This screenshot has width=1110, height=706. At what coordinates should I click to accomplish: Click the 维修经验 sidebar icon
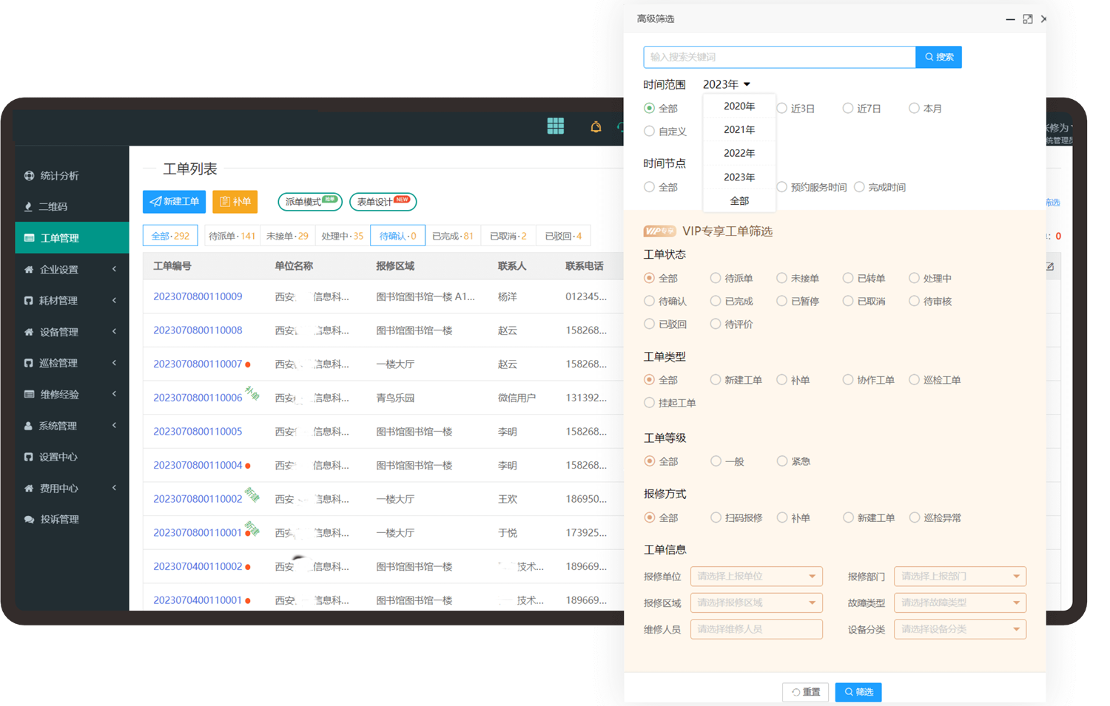29,395
